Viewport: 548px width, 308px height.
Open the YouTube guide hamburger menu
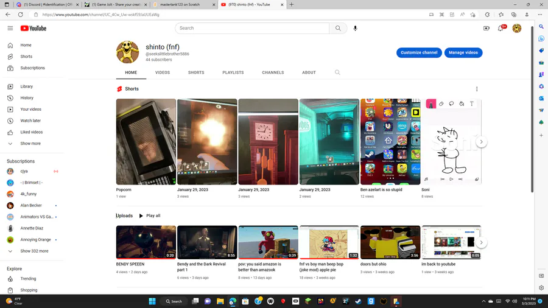click(x=10, y=28)
